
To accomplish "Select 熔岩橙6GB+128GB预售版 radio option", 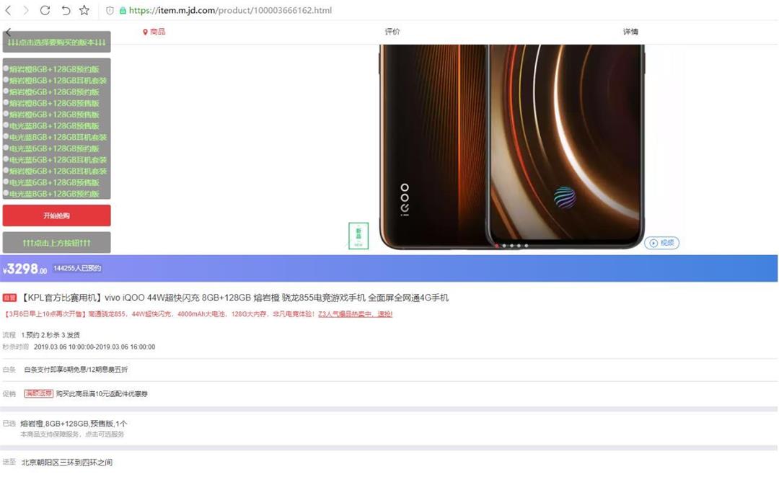I will (6, 114).
